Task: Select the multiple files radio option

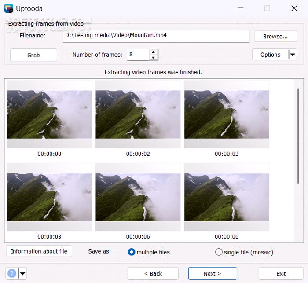Action: click(x=131, y=252)
